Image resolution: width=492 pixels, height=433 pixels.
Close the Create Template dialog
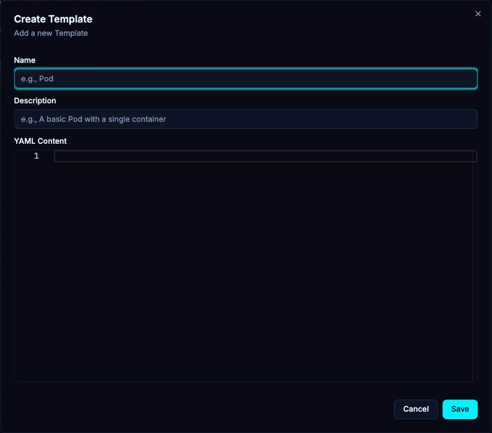[478, 14]
